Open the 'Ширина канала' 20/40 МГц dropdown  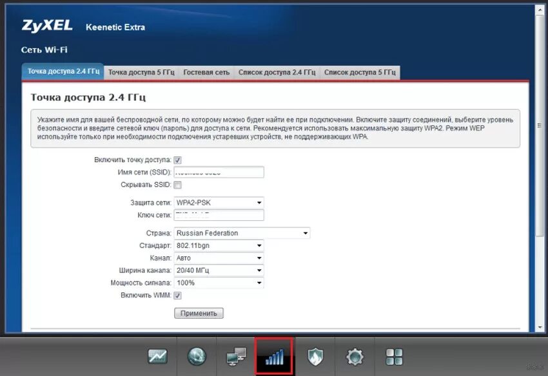tap(219, 270)
